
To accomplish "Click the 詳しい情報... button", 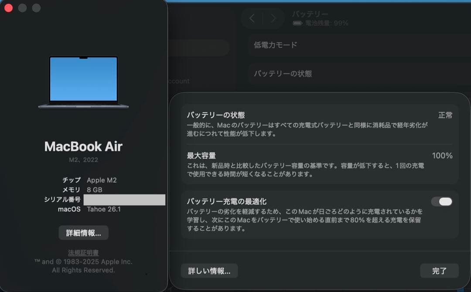I will click(209, 271).
